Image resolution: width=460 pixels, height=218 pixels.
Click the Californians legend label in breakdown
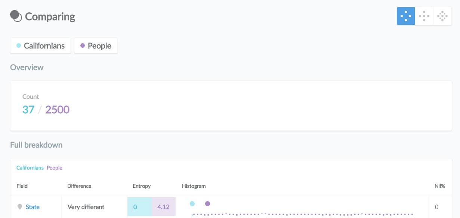point(30,168)
